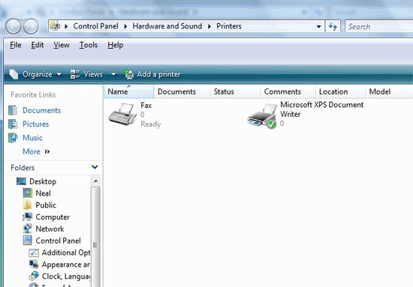Click the folder icon in the address bar
Viewport: 413px width, 287px height.
(55, 26)
